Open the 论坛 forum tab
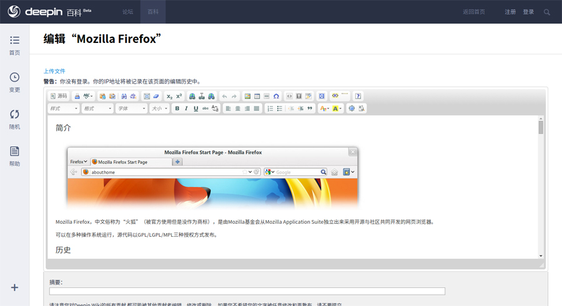This screenshot has height=306, width=562. tap(127, 12)
